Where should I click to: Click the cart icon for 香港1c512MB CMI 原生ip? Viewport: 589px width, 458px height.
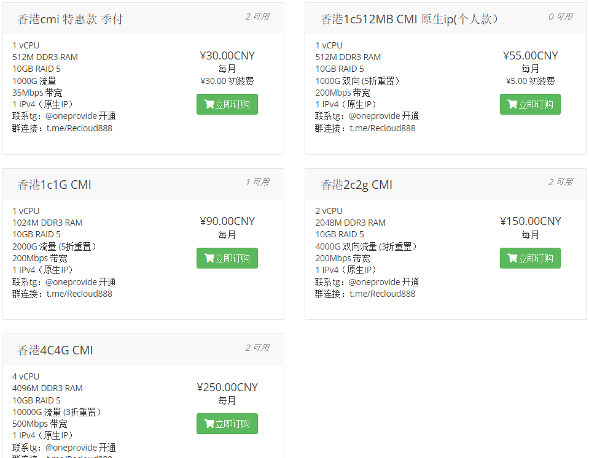click(513, 104)
